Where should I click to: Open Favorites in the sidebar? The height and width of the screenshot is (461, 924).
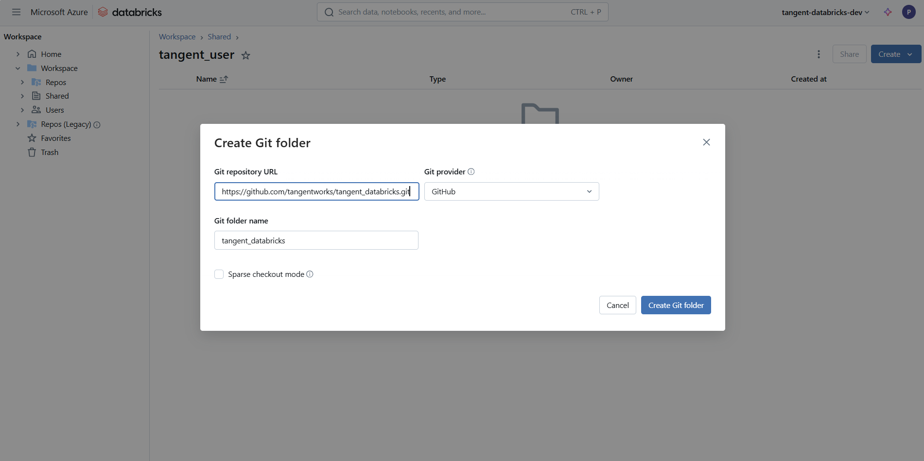tap(55, 138)
